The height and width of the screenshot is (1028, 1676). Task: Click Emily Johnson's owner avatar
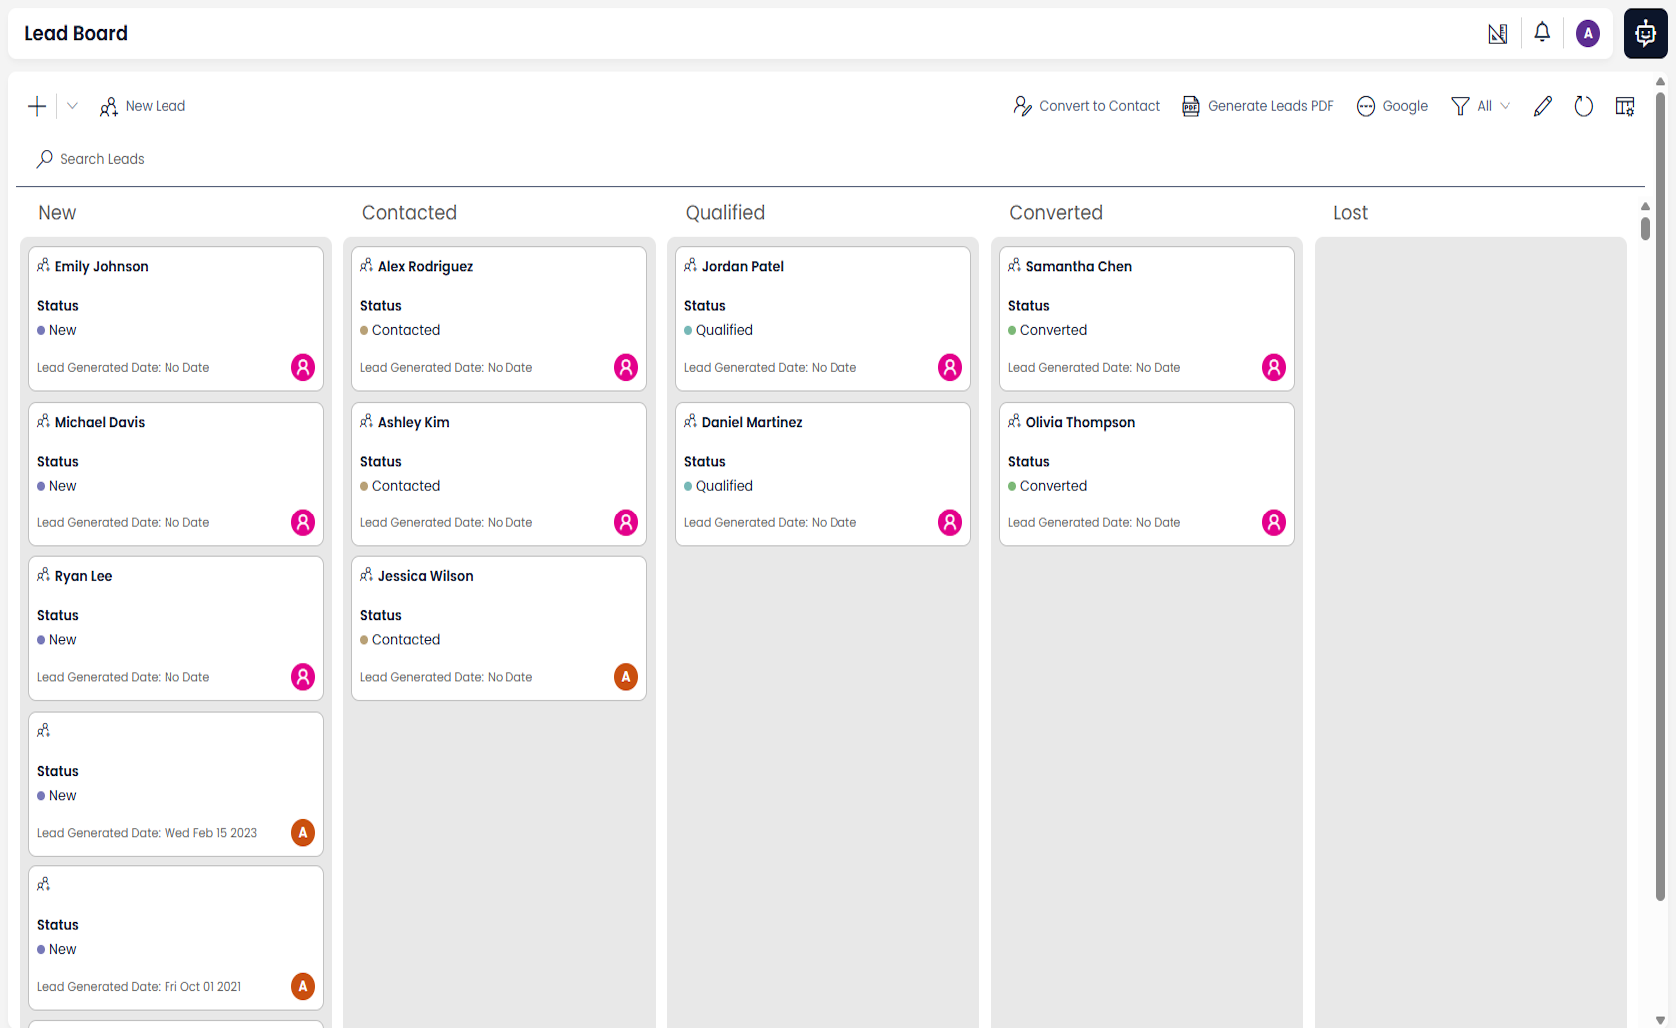303,367
